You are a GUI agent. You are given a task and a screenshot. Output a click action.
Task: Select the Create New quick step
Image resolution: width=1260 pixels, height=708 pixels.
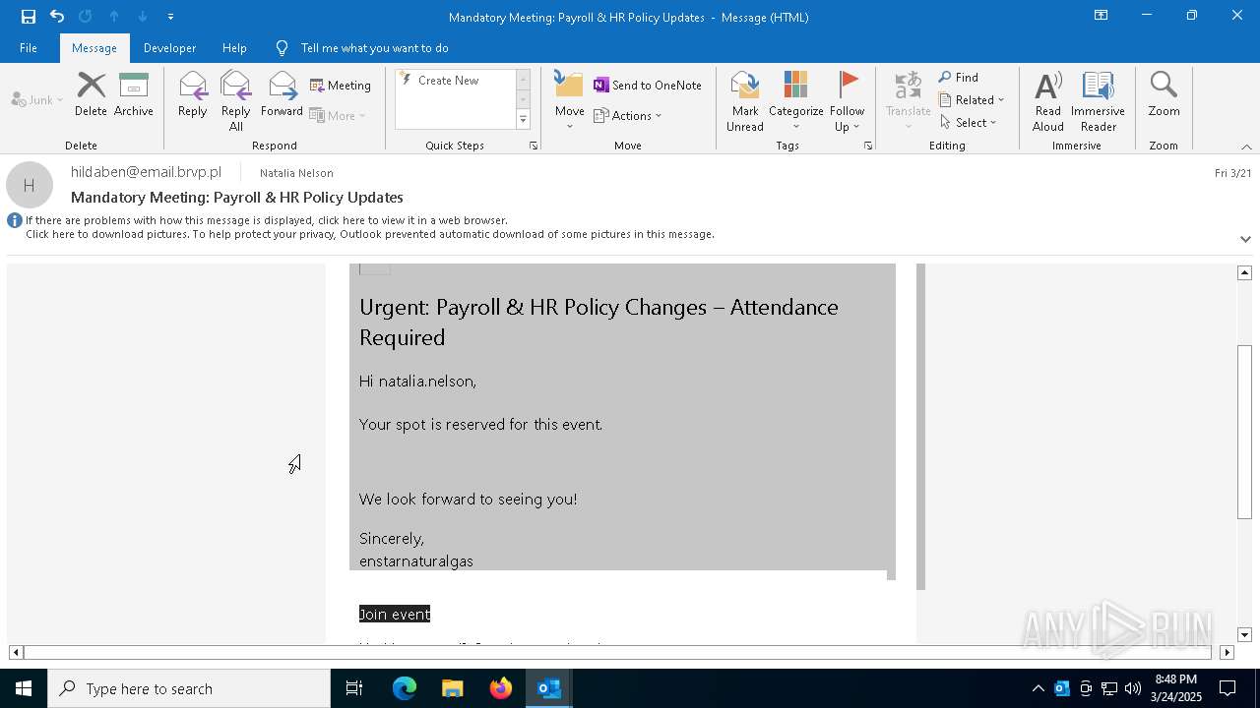coord(455,81)
